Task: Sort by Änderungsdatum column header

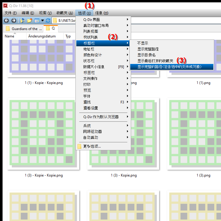Action: pos(45,36)
